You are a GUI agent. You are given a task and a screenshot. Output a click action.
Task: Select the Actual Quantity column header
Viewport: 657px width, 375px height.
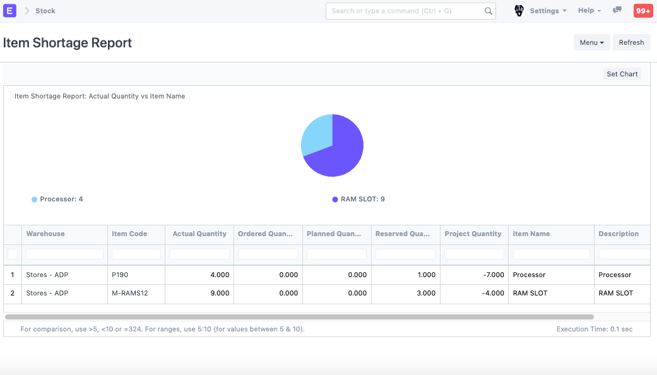pyautogui.click(x=199, y=234)
